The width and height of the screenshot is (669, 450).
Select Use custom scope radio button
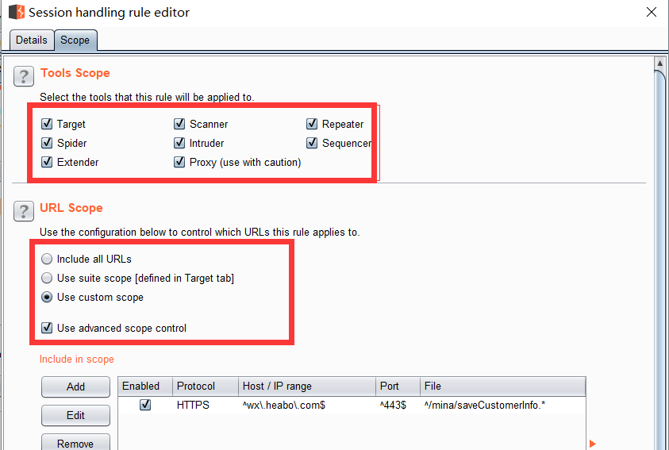(x=48, y=298)
